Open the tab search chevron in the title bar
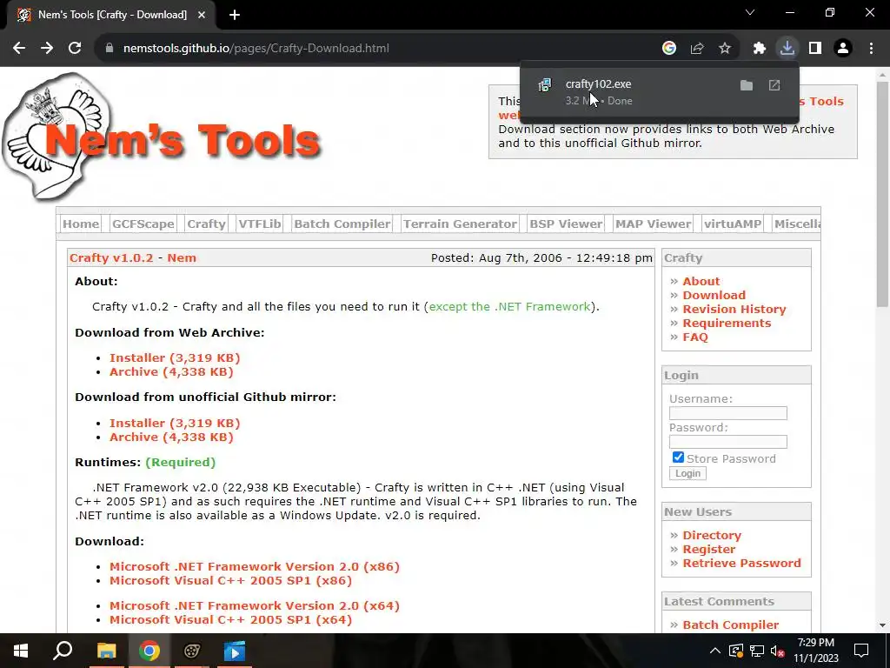 750,12
